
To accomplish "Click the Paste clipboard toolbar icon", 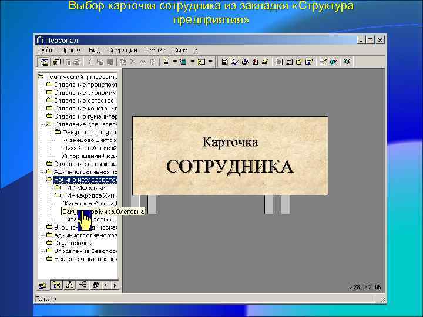I will pyautogui.click(x=110, y=62).
